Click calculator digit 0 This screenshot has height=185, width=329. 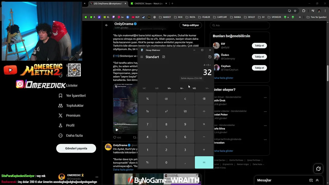[166, 162]
